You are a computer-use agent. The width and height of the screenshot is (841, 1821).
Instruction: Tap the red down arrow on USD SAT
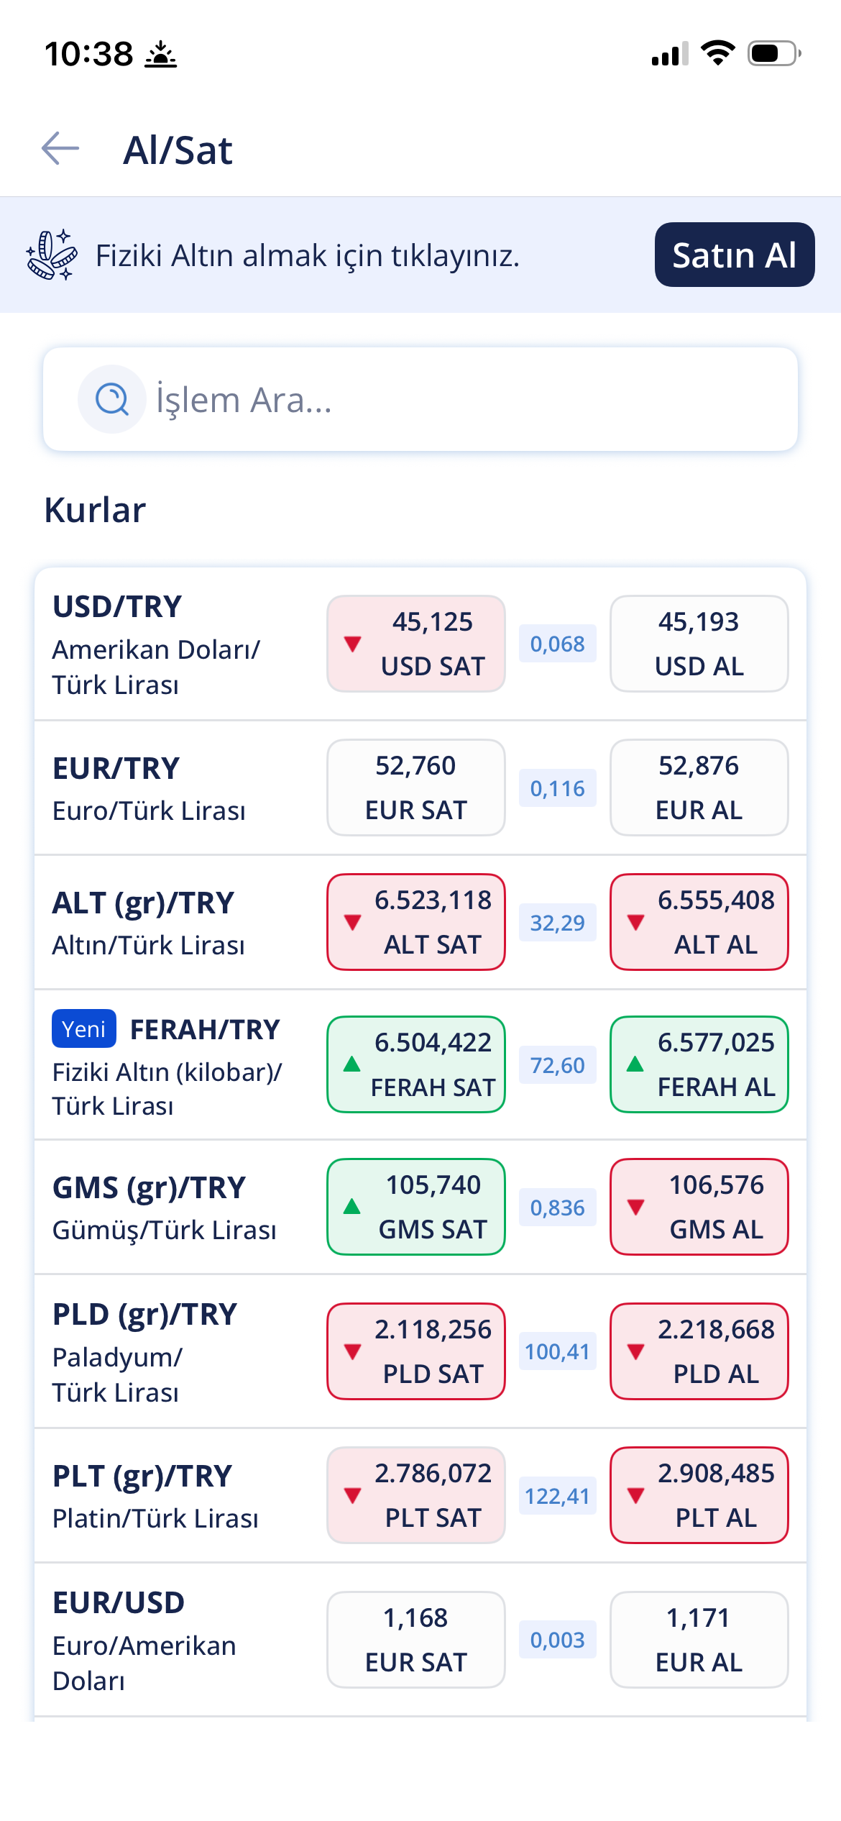[x=352, y=644]
